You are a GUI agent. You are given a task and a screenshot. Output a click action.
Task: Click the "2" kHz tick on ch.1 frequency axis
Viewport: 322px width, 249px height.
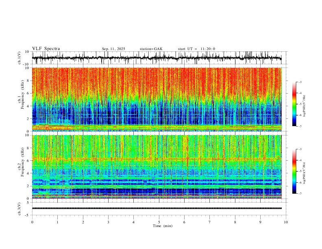28,118
